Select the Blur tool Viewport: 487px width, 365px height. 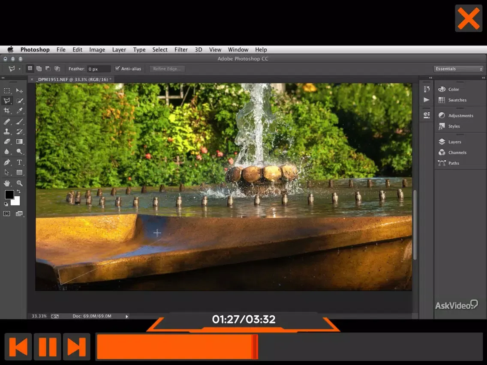tap(7, 152)
